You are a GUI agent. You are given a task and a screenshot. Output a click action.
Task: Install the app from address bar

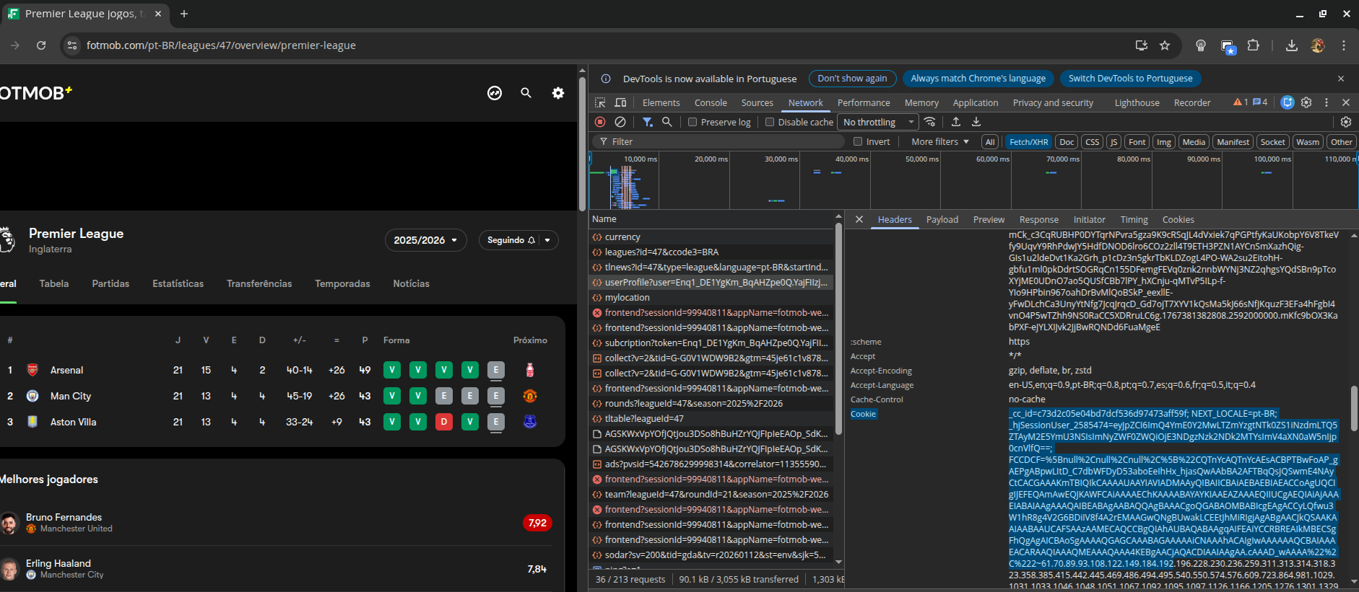[1142, 45]
